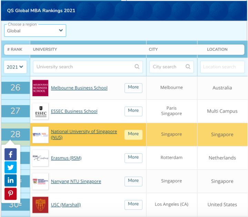The width and height of the screenshot is (248, 217).
Task: Open the USC Marshall logo thumbnail
Action: [x=40, y=205]
